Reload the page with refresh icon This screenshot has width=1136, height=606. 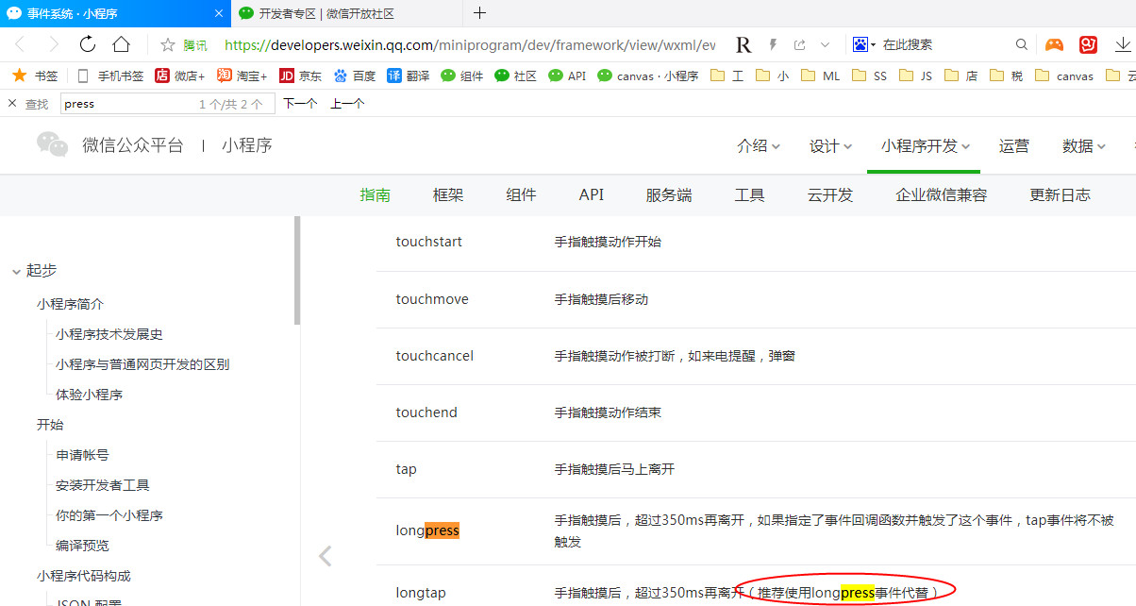[x=88, y=44]
